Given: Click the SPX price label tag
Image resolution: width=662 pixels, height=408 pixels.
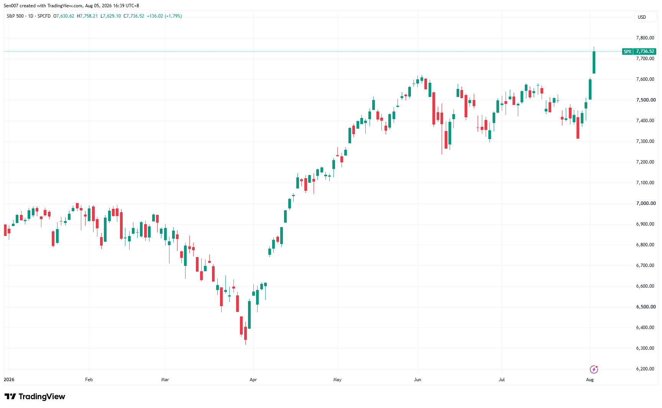Looking at the screenshot, I should 628,51.
